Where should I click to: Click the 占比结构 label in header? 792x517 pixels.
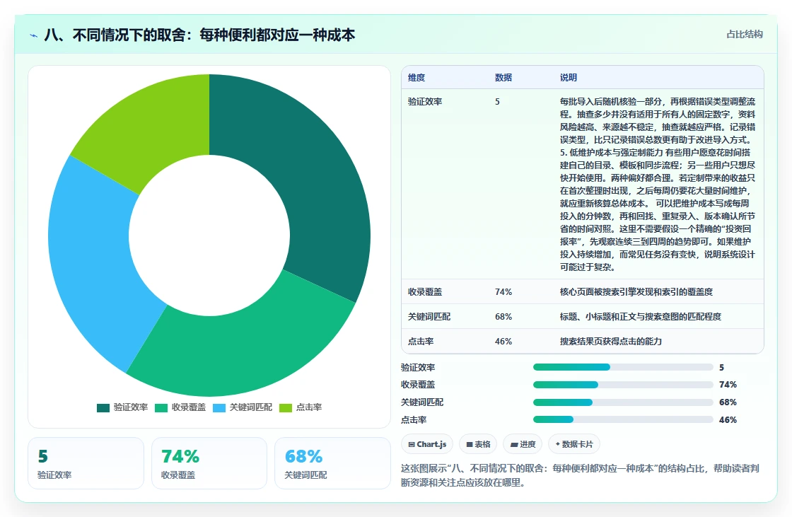(x=745, y=35)
